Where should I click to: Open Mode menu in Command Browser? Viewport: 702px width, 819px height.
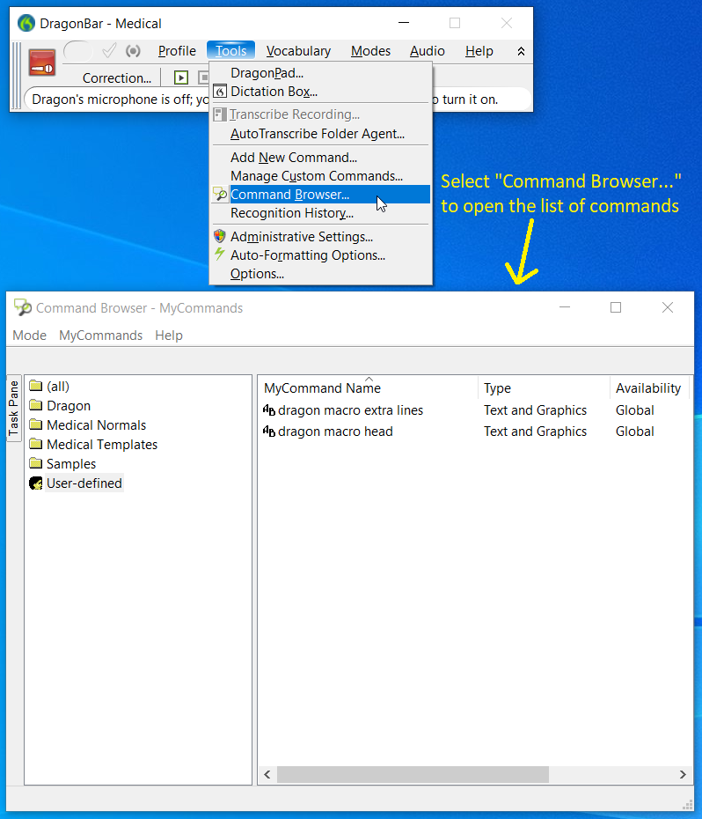(30, 336)
